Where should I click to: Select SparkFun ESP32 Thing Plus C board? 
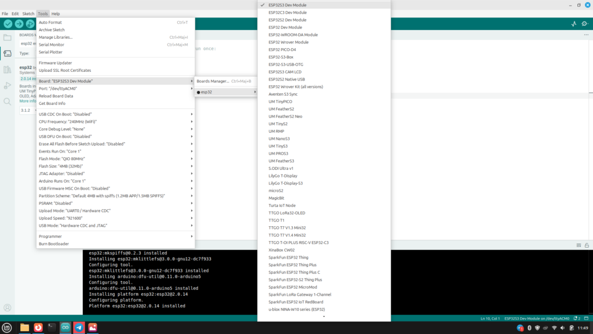(324, 273)
